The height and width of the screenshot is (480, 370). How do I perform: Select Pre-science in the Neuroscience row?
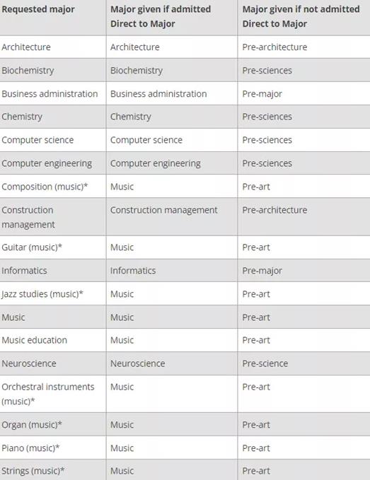click(265, 363)
